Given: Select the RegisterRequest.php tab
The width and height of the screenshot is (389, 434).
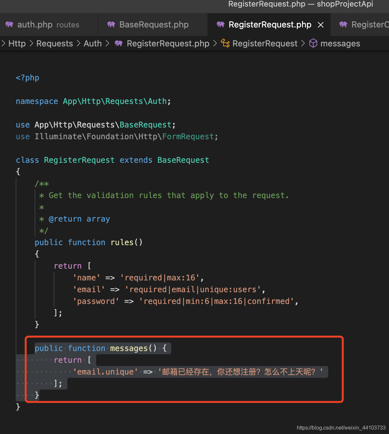Looking at the screenshot, I should pyautogui.click(x=270, y=25).
